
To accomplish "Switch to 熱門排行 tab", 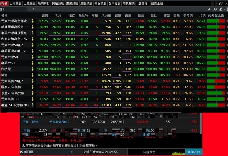I will [x=44, y=3].
